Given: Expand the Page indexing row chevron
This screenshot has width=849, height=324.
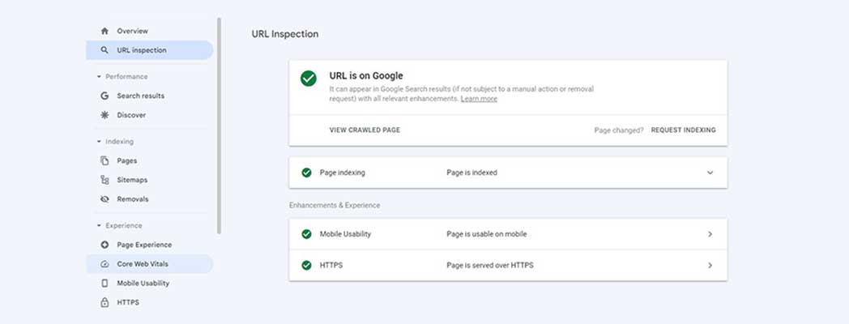Looking at the screenshot, I should (x=710, y=173).
